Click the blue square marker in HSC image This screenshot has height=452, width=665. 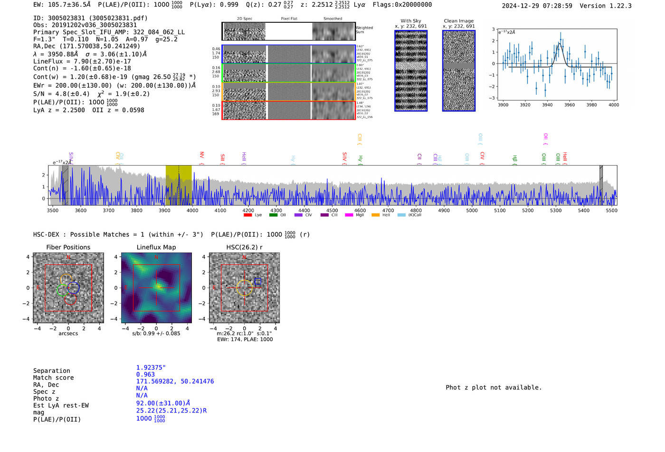(x=258, y=281)
